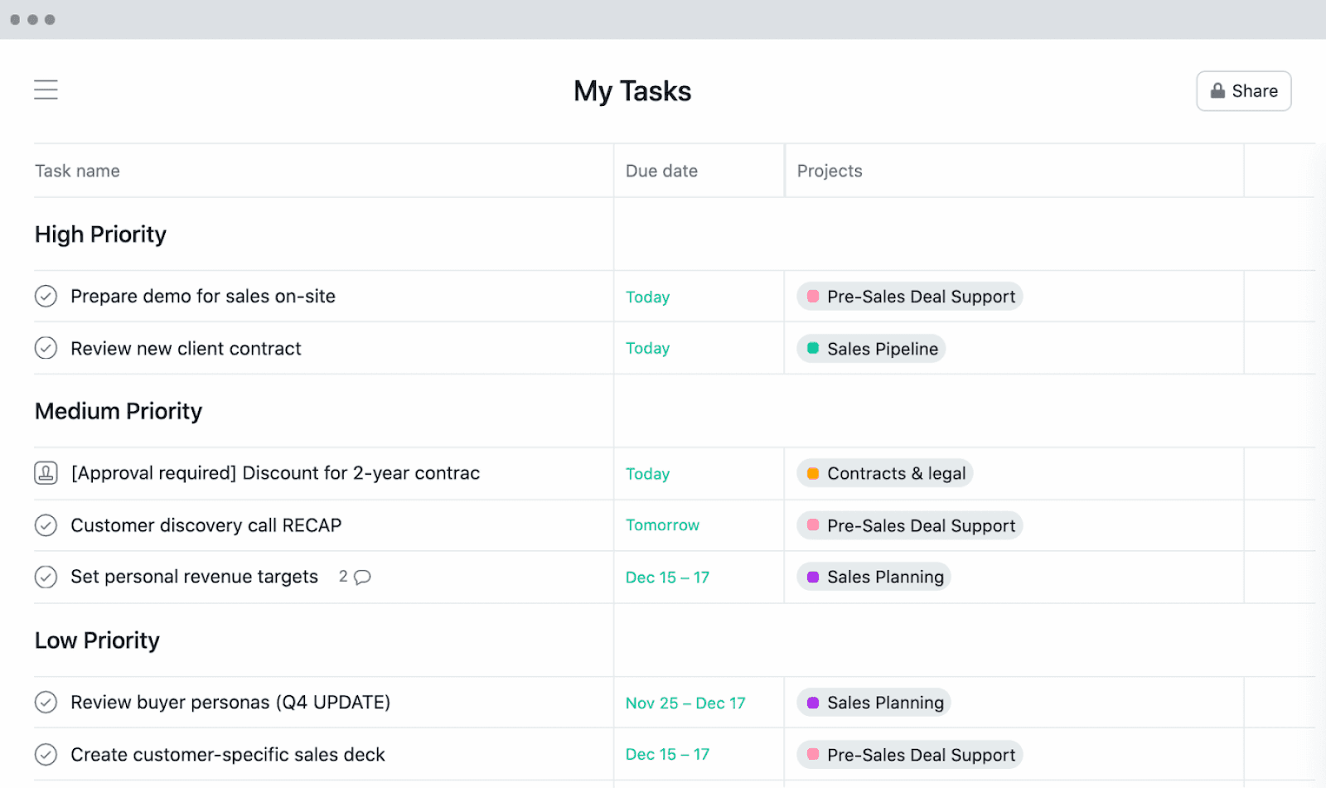
Task: Mark Prepare demo for sales on-site complete
Action: click(46, 297)
